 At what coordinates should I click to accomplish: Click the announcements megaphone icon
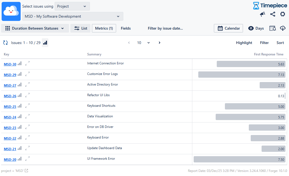click(x=262, y=14)
